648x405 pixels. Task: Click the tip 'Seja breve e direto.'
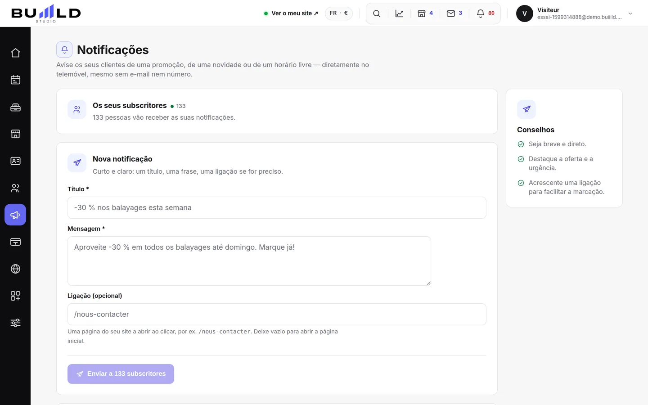point(558,144)
